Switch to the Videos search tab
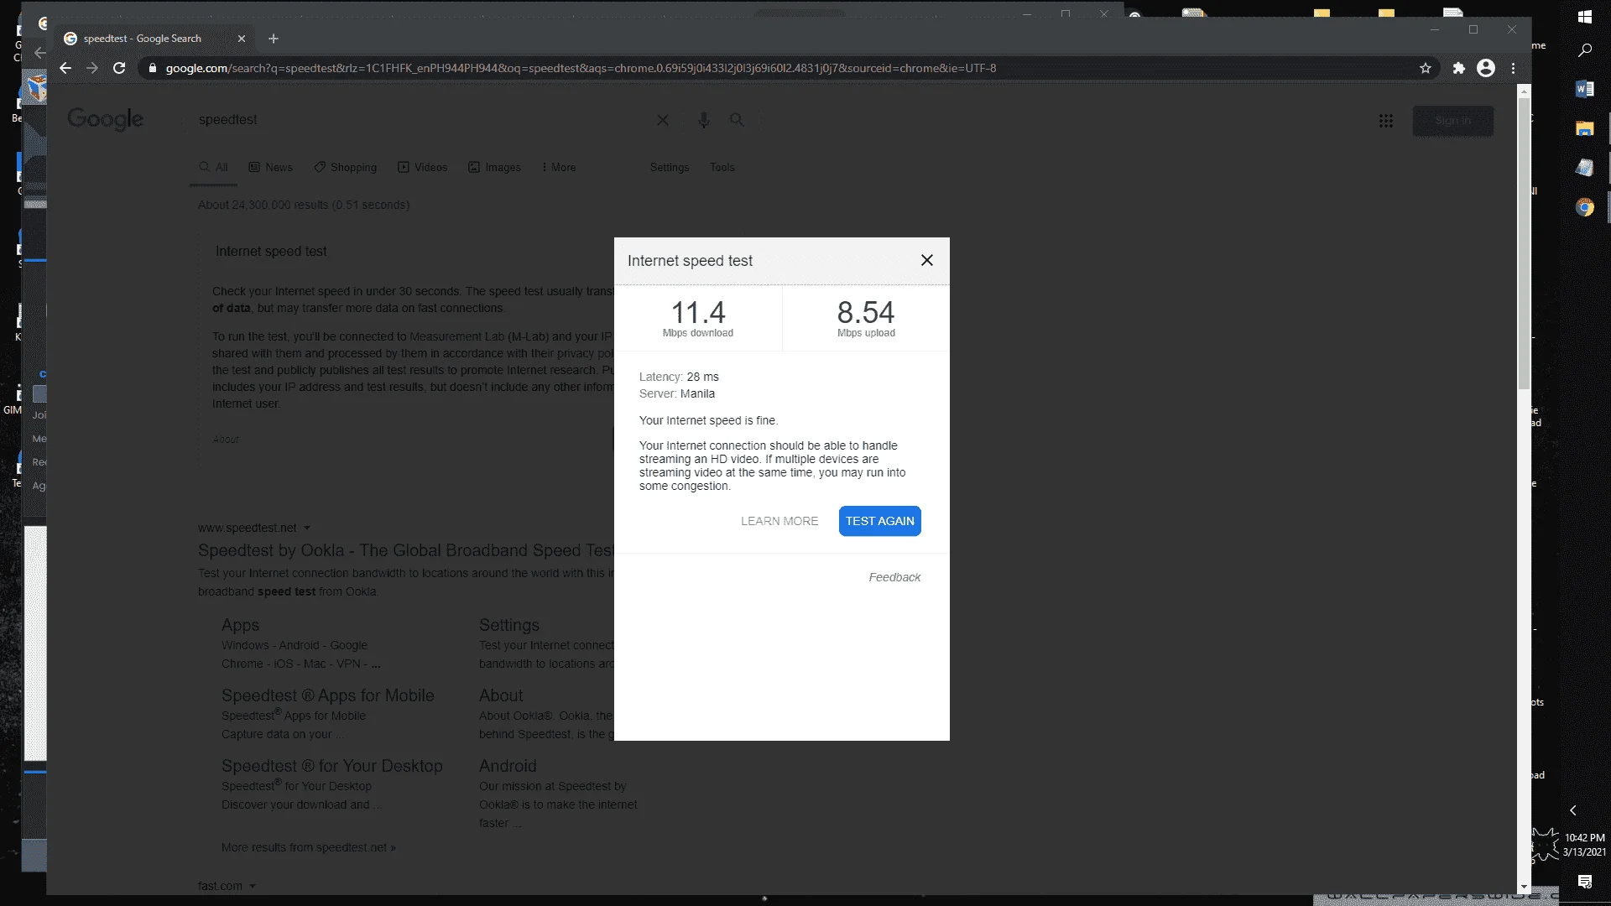 click(x=422, y=167)
